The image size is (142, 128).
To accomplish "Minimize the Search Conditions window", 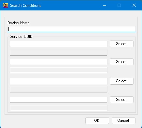I will (105, 5).
